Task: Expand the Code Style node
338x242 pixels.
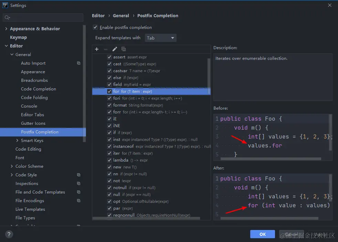Action: point(12,175)
